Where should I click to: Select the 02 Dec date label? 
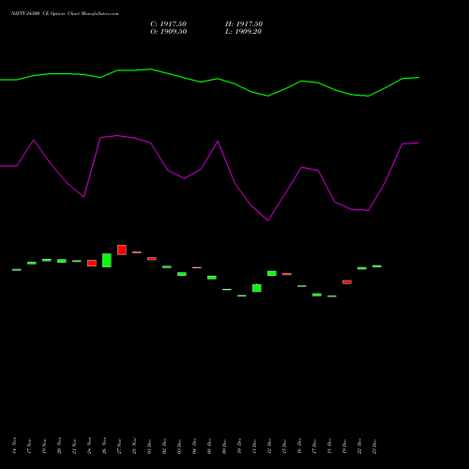[164, 446]
